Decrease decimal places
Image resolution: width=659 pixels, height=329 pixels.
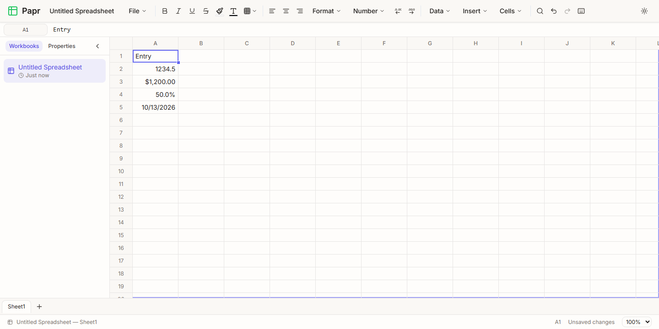pos(398,11)
